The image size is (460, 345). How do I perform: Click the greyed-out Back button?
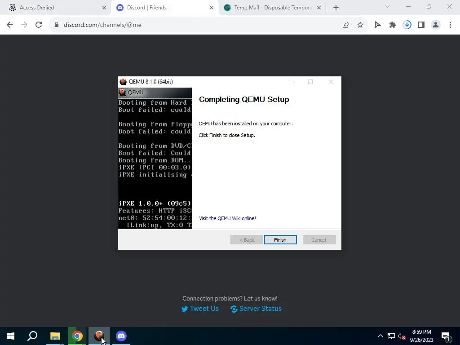click(x=247, y=240)
